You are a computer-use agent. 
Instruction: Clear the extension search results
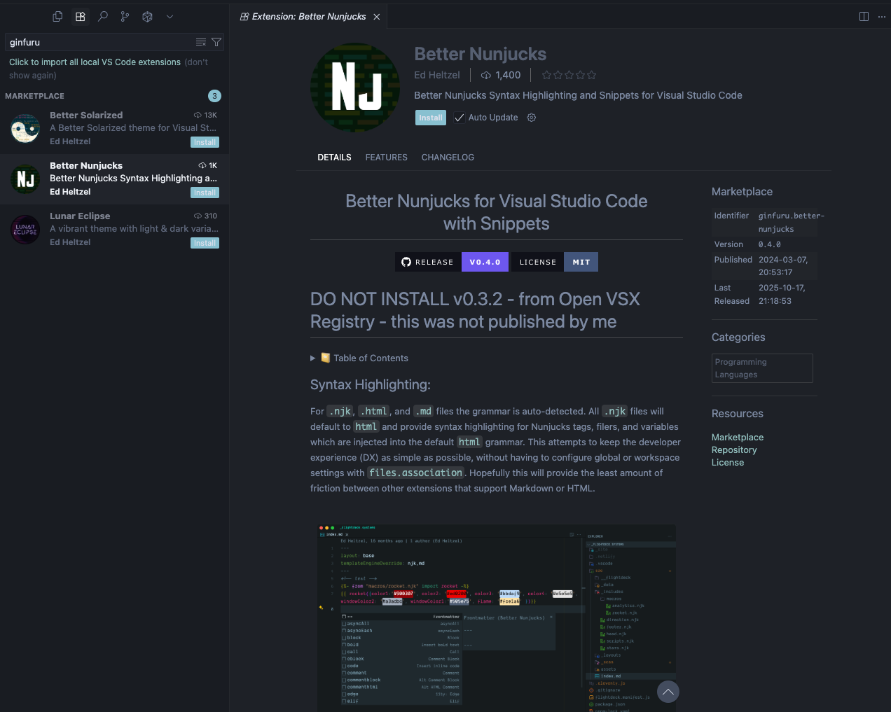tap(201, 43)
